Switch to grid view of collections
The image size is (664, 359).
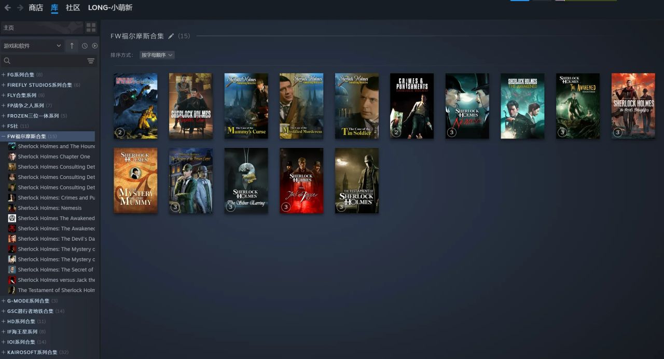point(91,27)
